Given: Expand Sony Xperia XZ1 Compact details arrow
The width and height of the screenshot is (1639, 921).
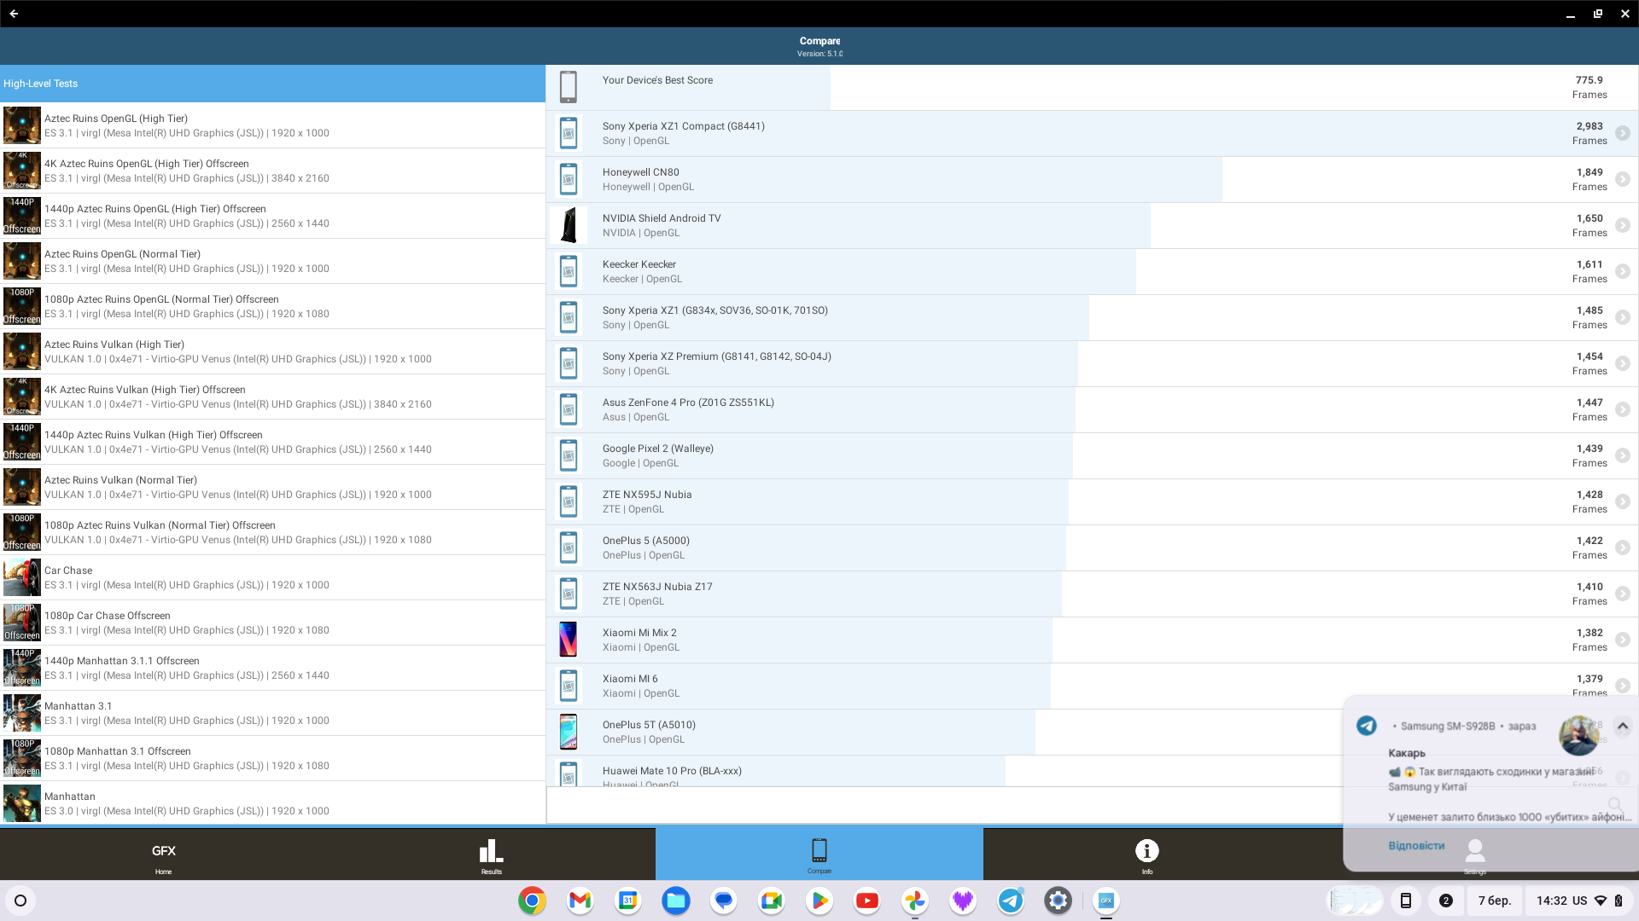Looking at the screenshot, I should point(1622,133).
